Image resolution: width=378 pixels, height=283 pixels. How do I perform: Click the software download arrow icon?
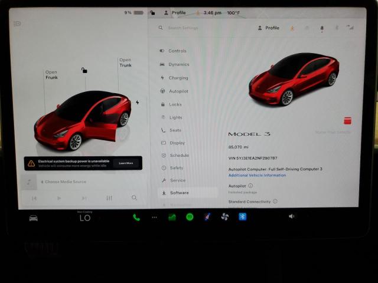(292, 28)
